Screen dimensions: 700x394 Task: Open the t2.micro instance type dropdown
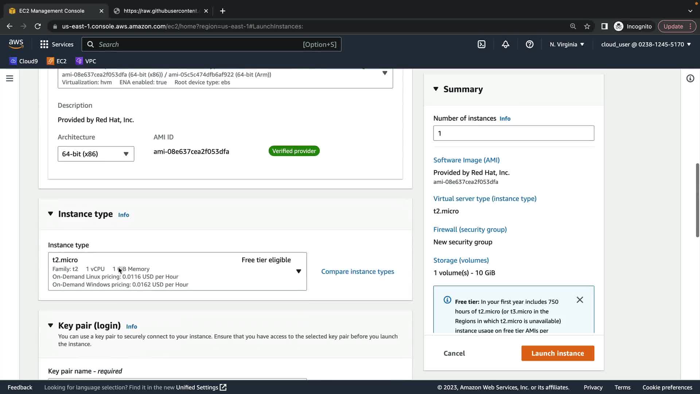click(177, 271)
